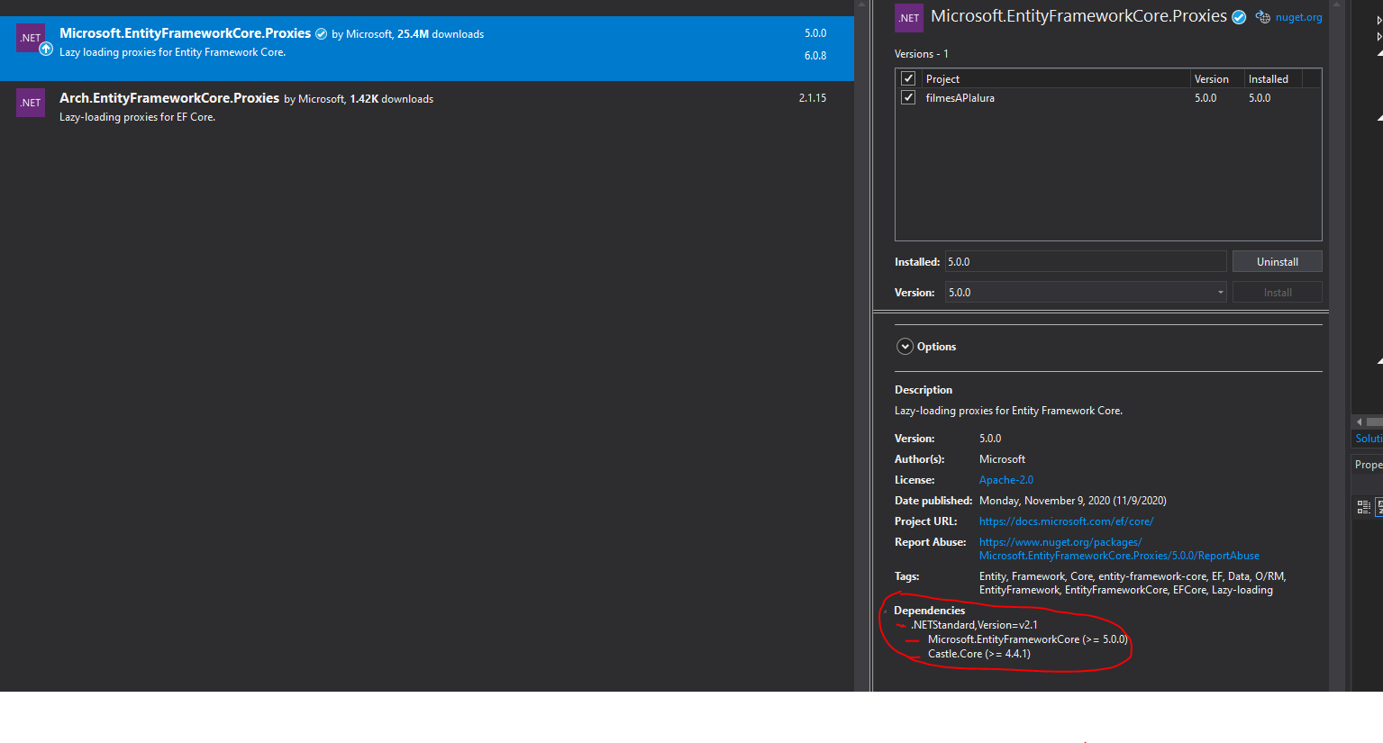Viewport: 1383px width, 743px height.
Task: Click the .NET logo in the details pane header
Action: point(909,17)
